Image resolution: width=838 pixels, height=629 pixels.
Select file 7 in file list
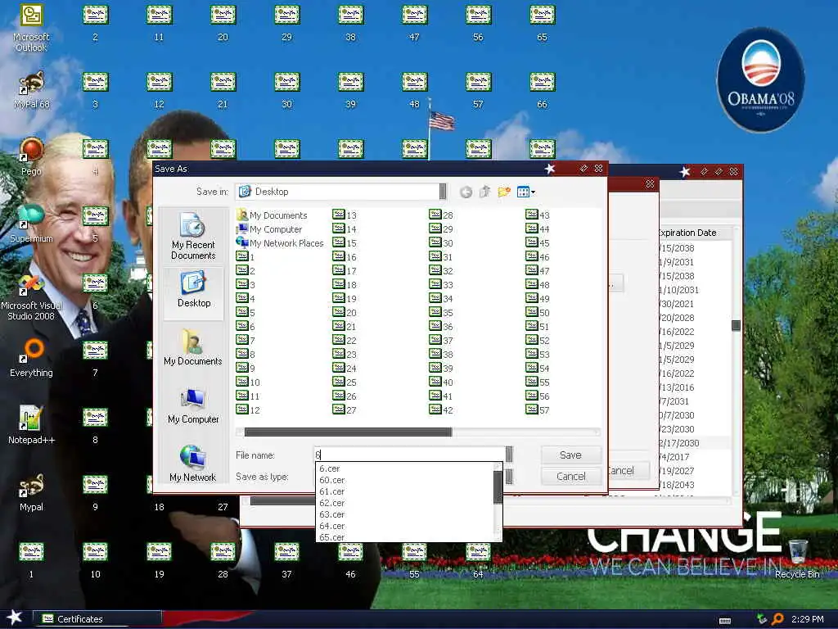coord(246,340)
